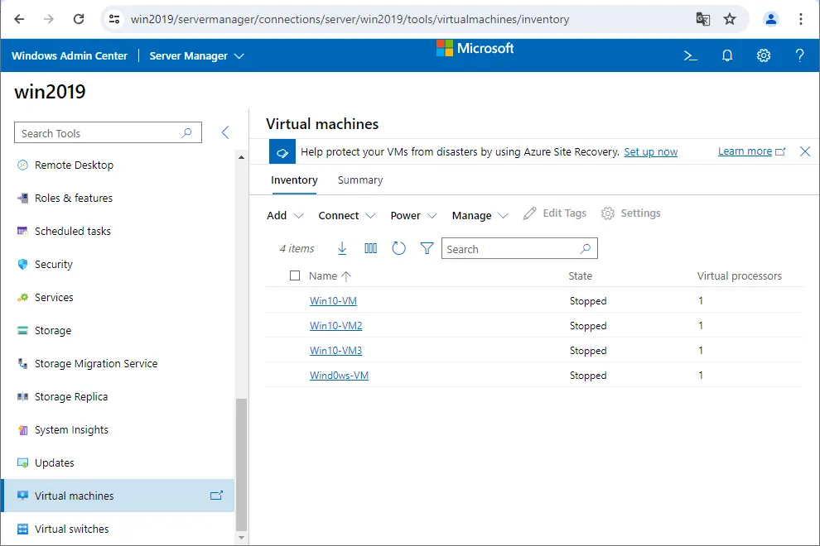Select all VMs with header checkbox
This screenshot has height=546, width=820.
point(295,275)
